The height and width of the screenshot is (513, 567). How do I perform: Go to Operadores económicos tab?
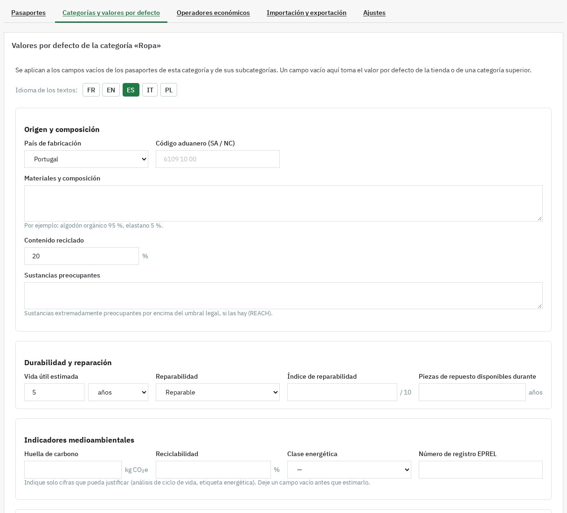213,13
